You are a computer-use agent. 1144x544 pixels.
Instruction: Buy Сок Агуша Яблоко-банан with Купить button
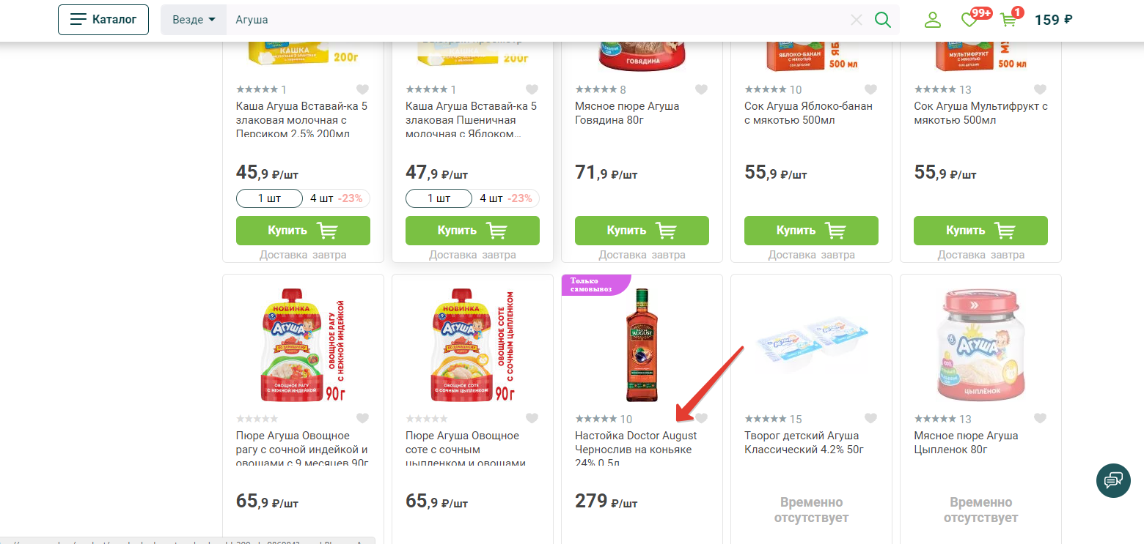811,231
